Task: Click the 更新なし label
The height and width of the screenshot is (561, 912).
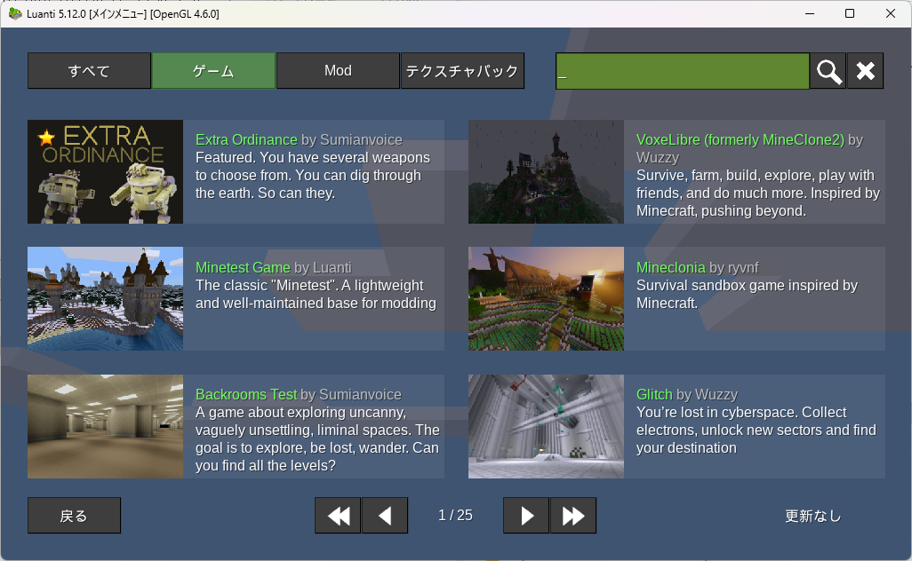Action: pos(812,516)
